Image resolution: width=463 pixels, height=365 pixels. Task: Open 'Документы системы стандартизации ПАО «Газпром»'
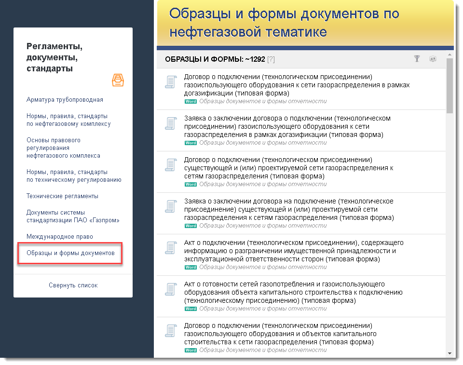pyautogui.click(x=73, y=216)
